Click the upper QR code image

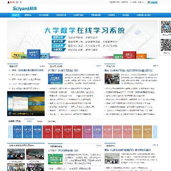click(166, 27)
